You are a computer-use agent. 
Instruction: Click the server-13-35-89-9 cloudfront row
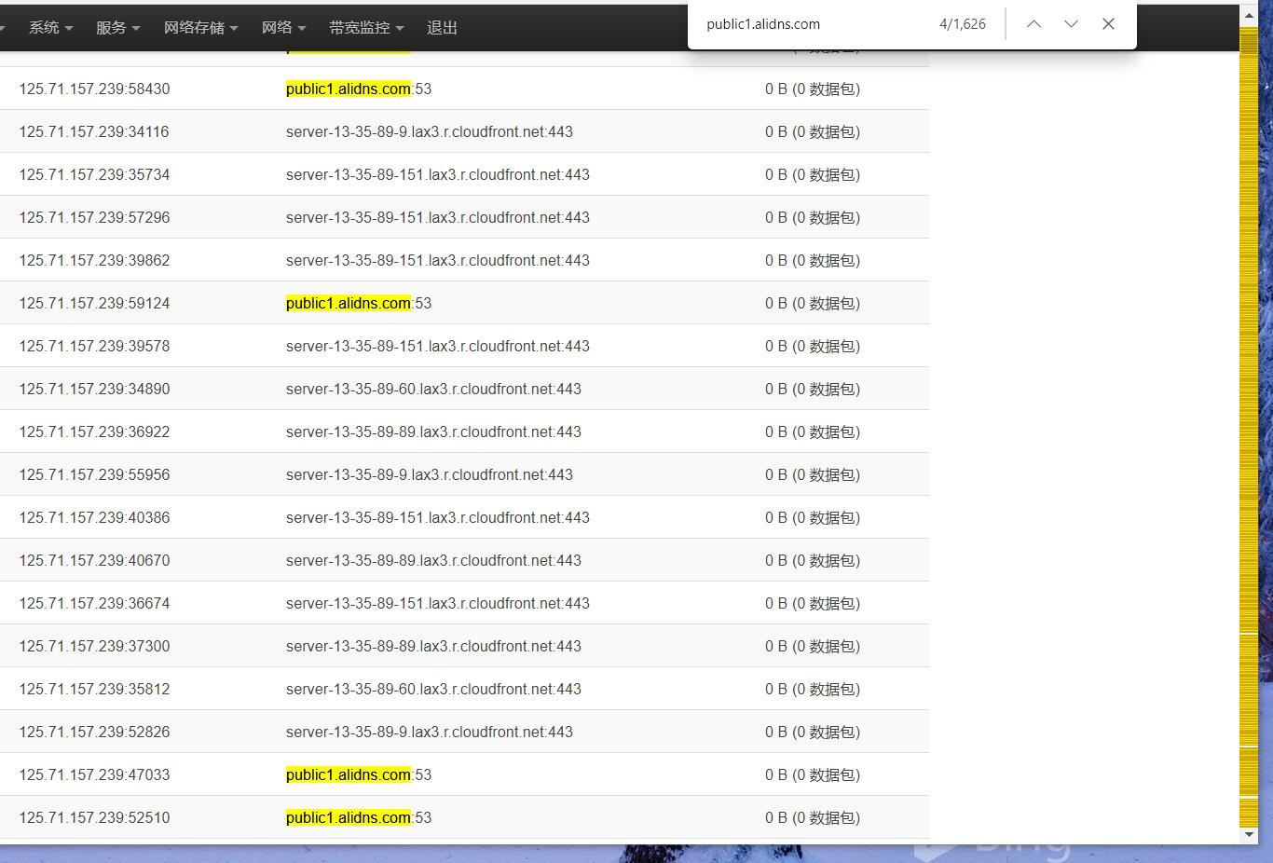click(x=430, y=131)
